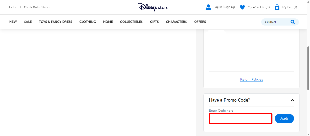Click the Have a Promo Code? heading
This screenshot has width=310, height=136.
click(229, 100)
